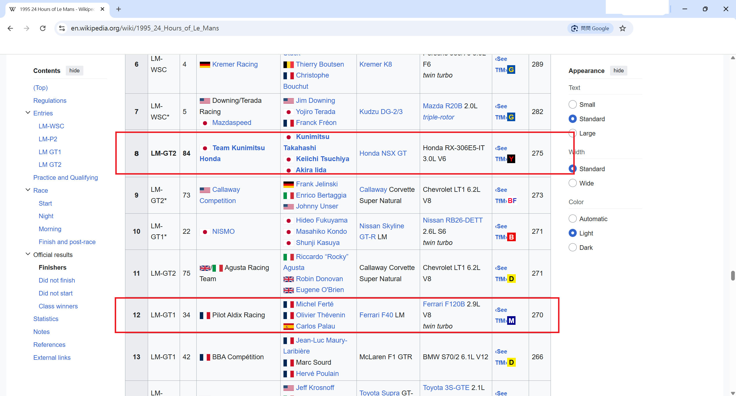
Task: Click the address bar URL field
Action: tap(310, 28)
